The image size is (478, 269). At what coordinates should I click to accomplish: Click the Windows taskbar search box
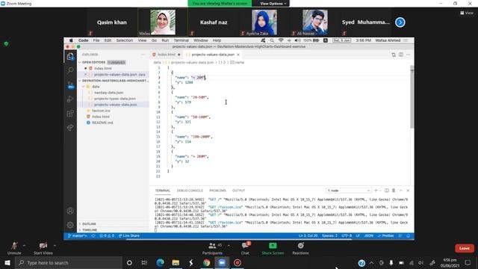69,262
